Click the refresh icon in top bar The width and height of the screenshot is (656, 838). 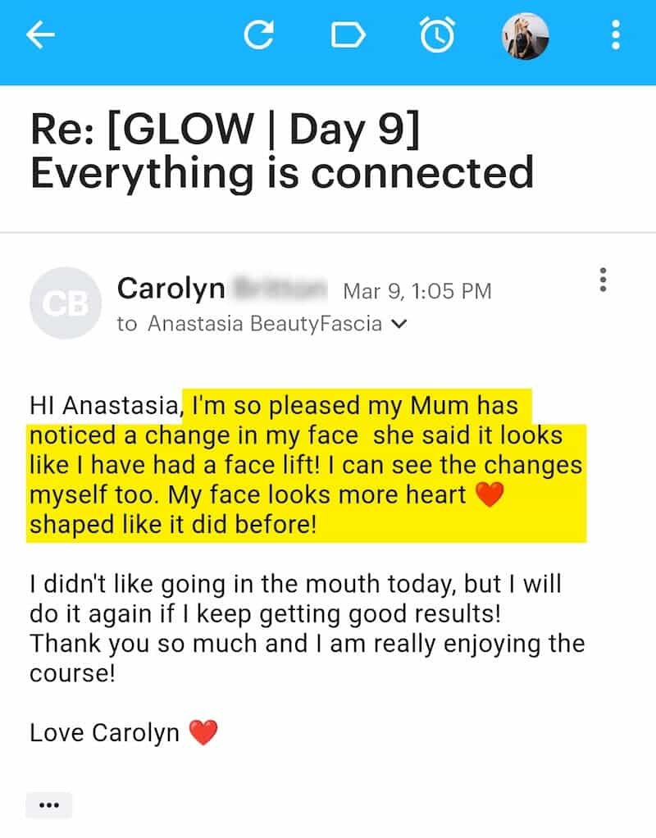[x=258, y=35]
